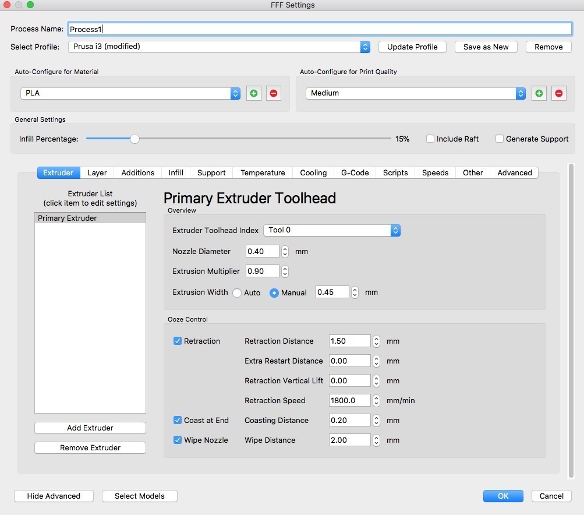584x515 pixels.
Task: Click the Retraction Speed stepper arrows
Action: pyautogui.click(x=376, y=401)
